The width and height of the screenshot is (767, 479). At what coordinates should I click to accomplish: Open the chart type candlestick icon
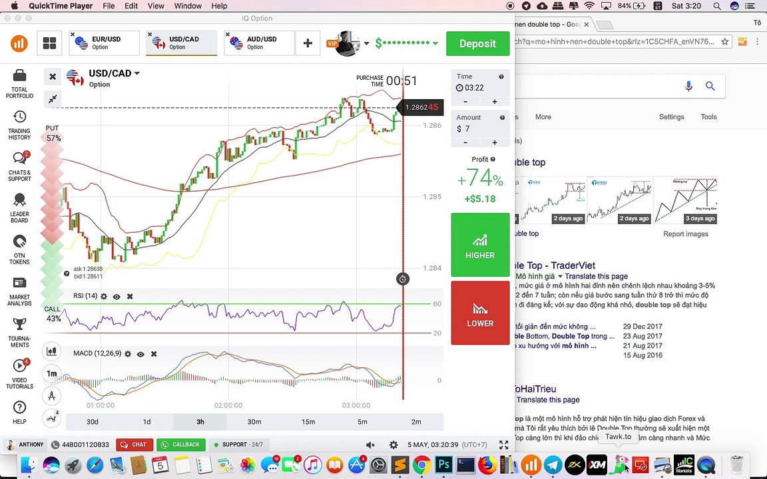(51, 351)
